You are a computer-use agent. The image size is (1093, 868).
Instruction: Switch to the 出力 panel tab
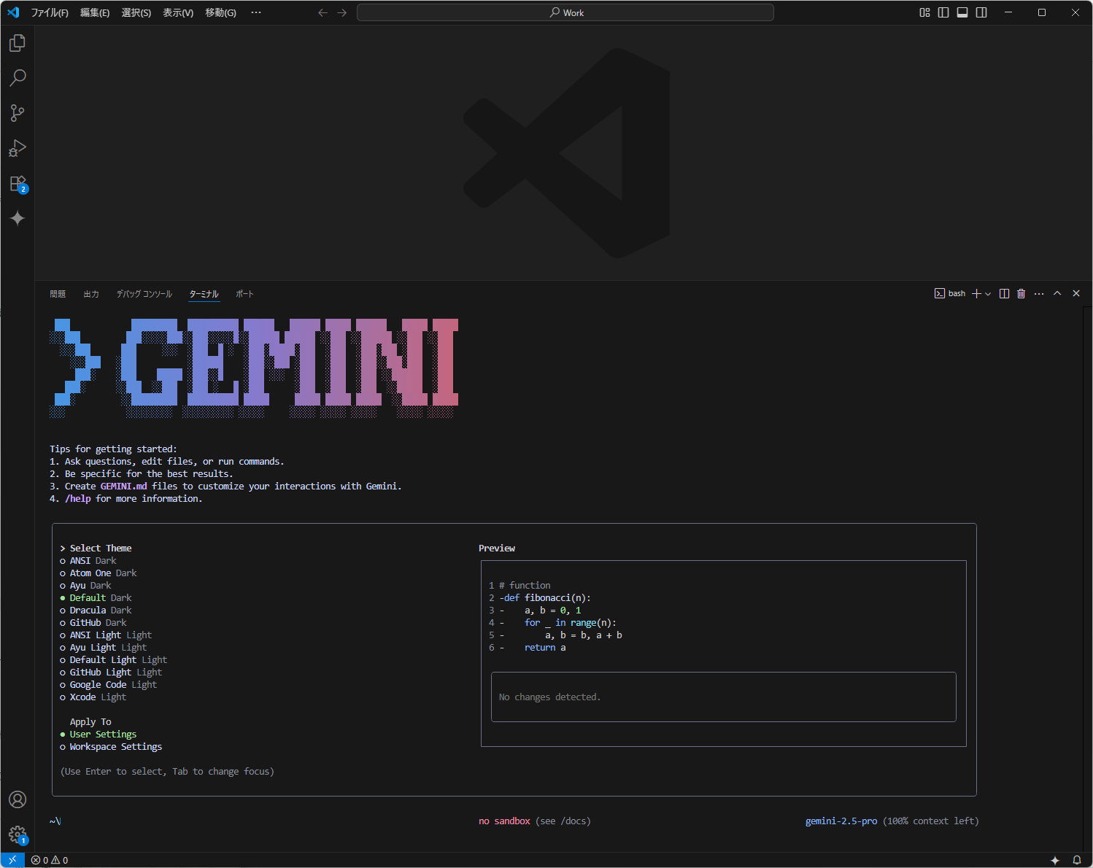click(x=91, y=294)
